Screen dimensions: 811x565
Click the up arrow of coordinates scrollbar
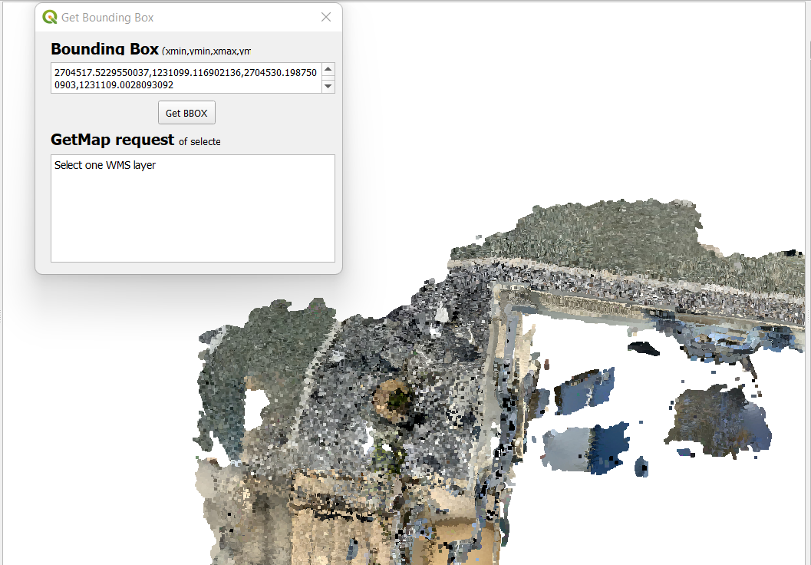coord(328,69)
